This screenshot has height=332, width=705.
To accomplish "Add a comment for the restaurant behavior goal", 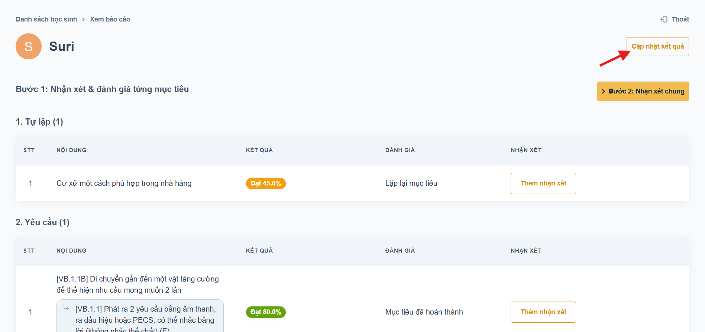I will [x=543, y=183].
